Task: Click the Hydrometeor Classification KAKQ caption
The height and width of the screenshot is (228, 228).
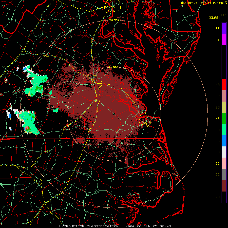Action: 115,226
